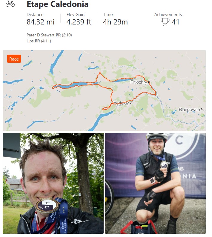Open the Etape Caledonia activity title
Image resolution: width=212 pixels, height=237 pixels.
pyautogui.click(x=57, y=4)
